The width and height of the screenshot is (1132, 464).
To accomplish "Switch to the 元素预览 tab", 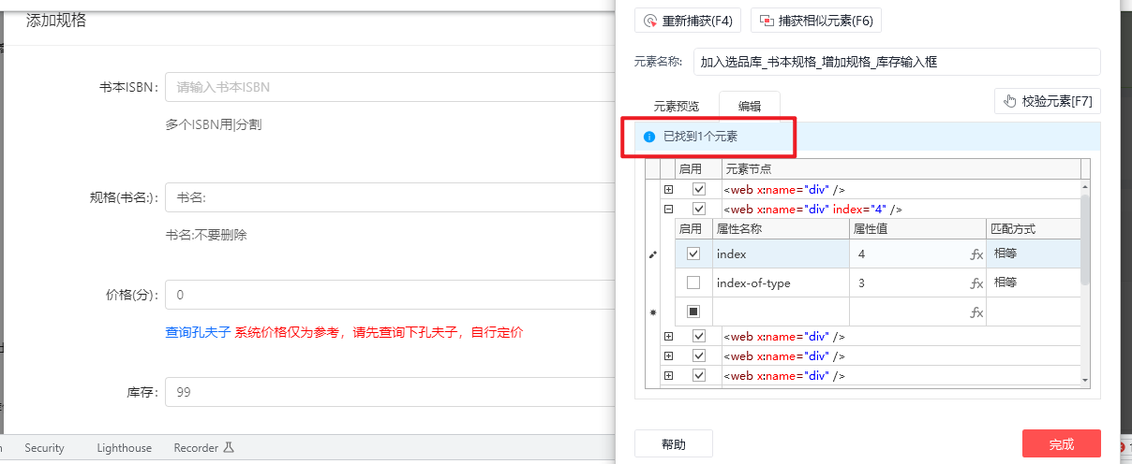I will click(x=677, y=107).
